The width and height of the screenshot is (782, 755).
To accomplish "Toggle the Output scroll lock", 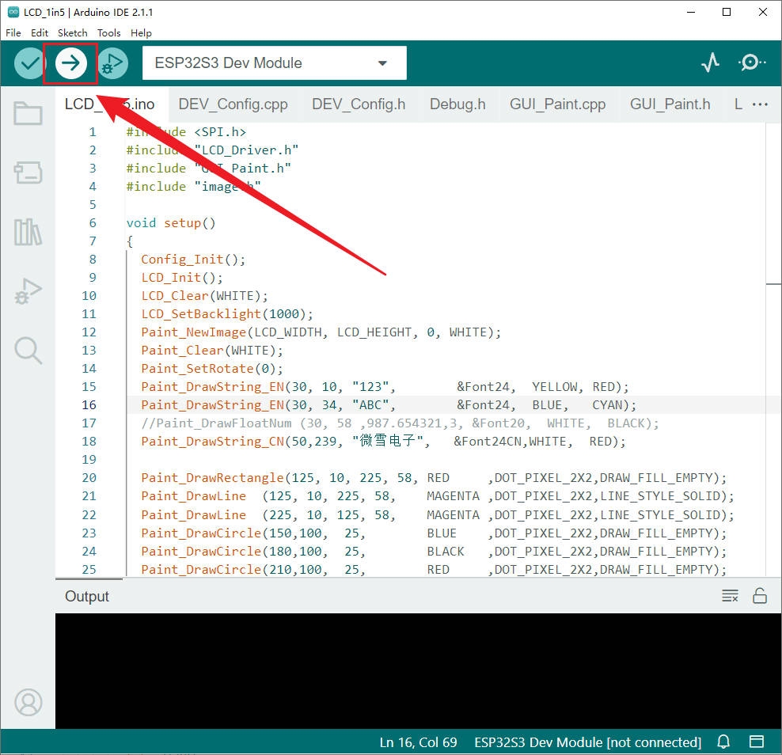I will pyautogui.click(x=760, y=595).
